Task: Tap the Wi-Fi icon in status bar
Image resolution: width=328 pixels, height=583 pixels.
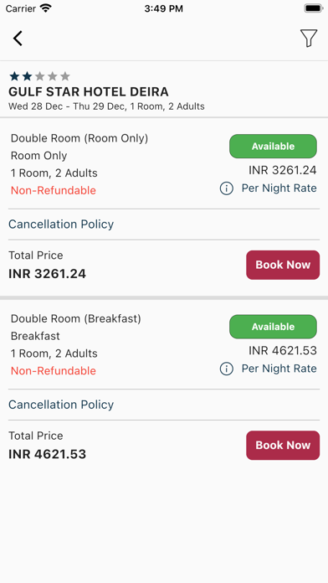Action: pos(46,8)
